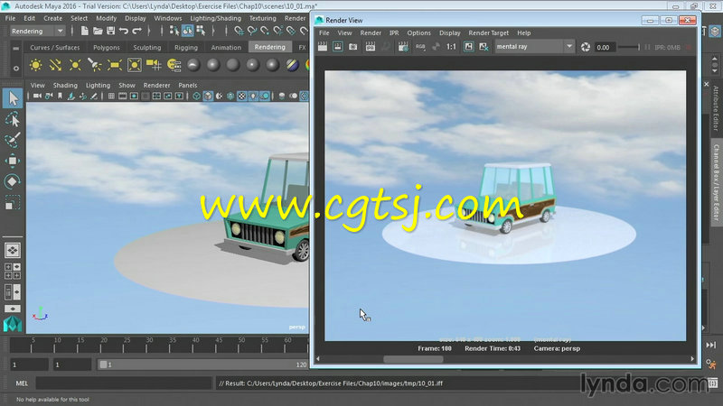The width and height of the screenshot is (723, 406).
Task: Click the New Scene icon
Action: point(84,31)
